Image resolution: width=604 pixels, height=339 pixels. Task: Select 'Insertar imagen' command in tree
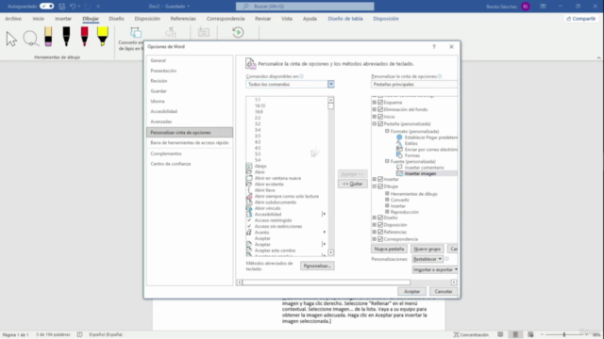(x=420, y=173)
